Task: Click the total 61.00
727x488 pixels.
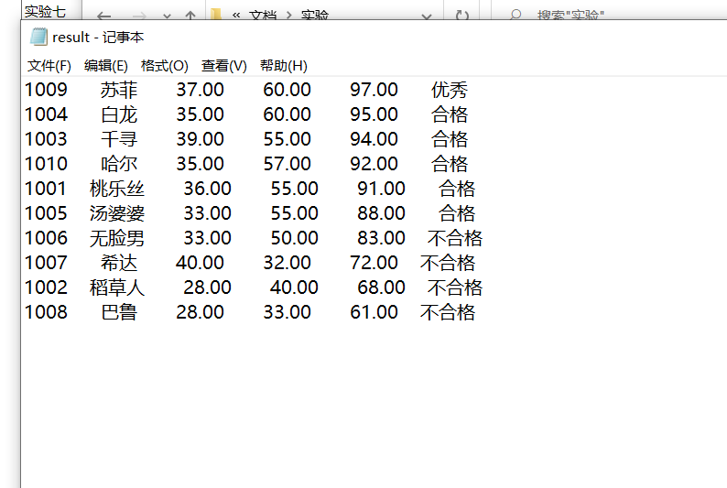Action: (x=374, y=312)
